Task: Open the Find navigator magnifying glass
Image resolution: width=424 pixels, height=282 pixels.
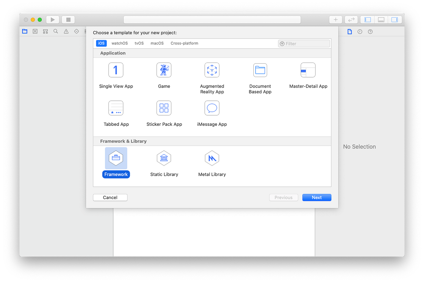Action: point(55,31)
